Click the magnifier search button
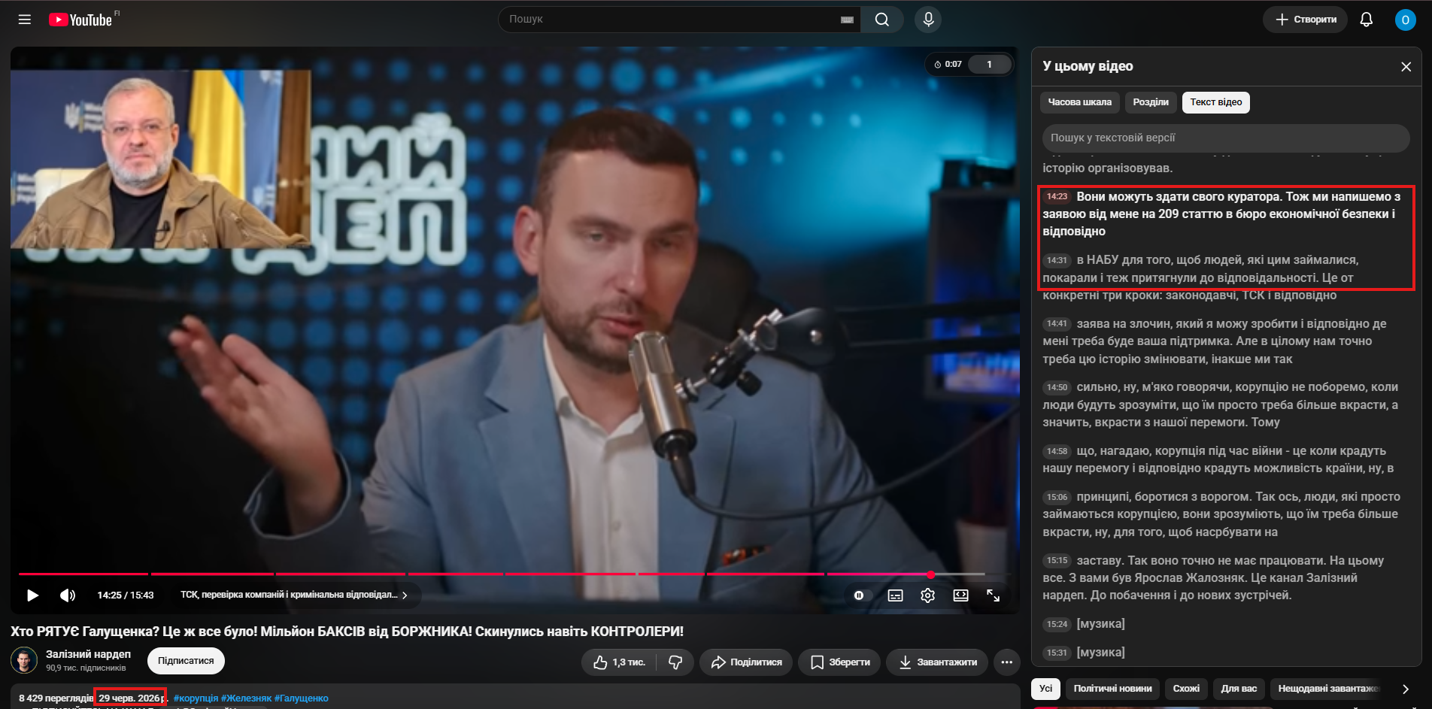This screenshot has width=1432, height=709. (x=882, y=20)
